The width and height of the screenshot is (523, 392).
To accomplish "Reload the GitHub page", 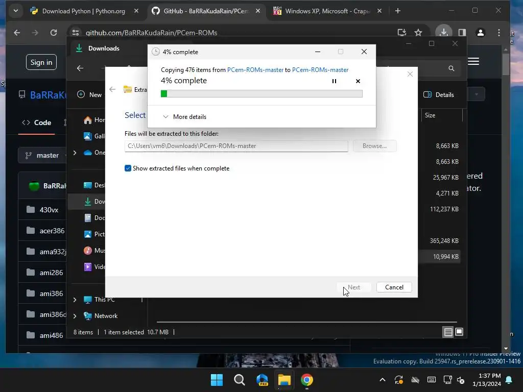I will 53,33.
